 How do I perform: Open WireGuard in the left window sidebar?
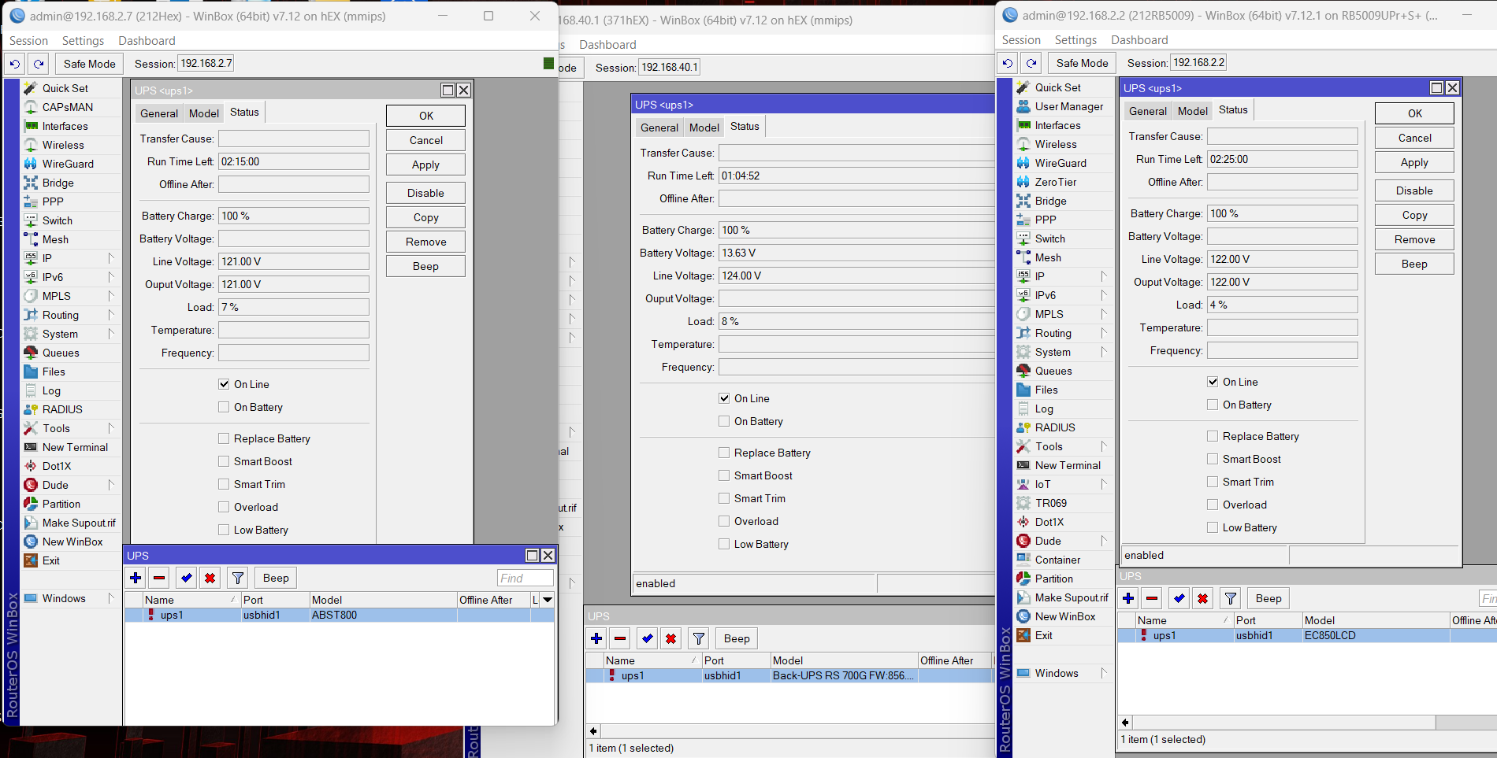pos(67,164)
